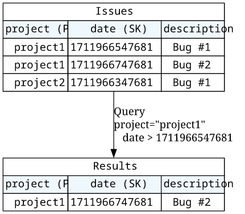Select the Issues description column header
245x214 pixels.
(193, 29)
